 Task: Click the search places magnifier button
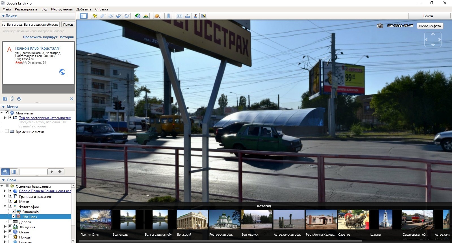(5, 172)
